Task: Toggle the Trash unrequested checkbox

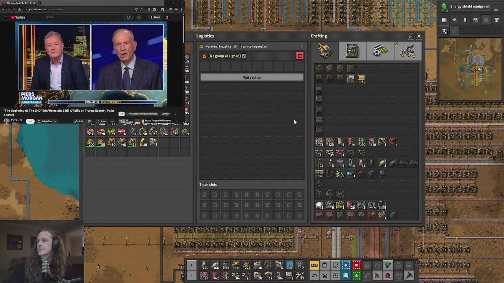Action: tap(235, 46)
